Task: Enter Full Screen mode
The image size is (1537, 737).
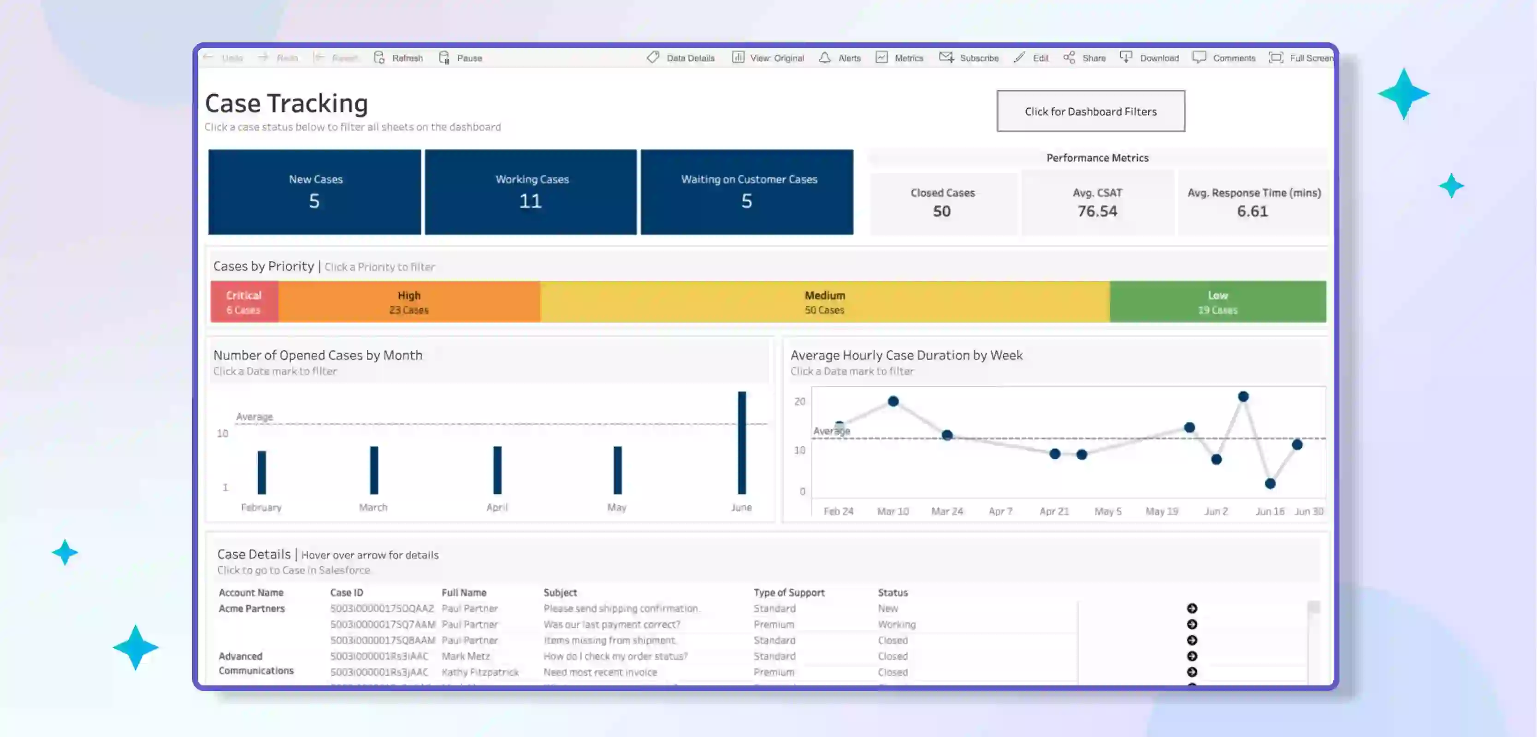Action: pos(1301,58)
